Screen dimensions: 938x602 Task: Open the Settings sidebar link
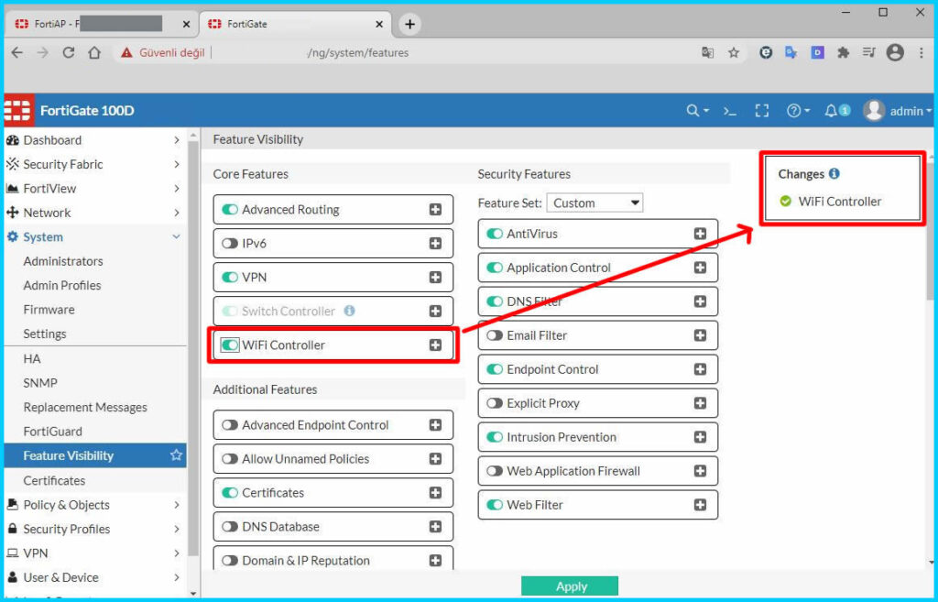pyautogui.click(x=45, y=334)
